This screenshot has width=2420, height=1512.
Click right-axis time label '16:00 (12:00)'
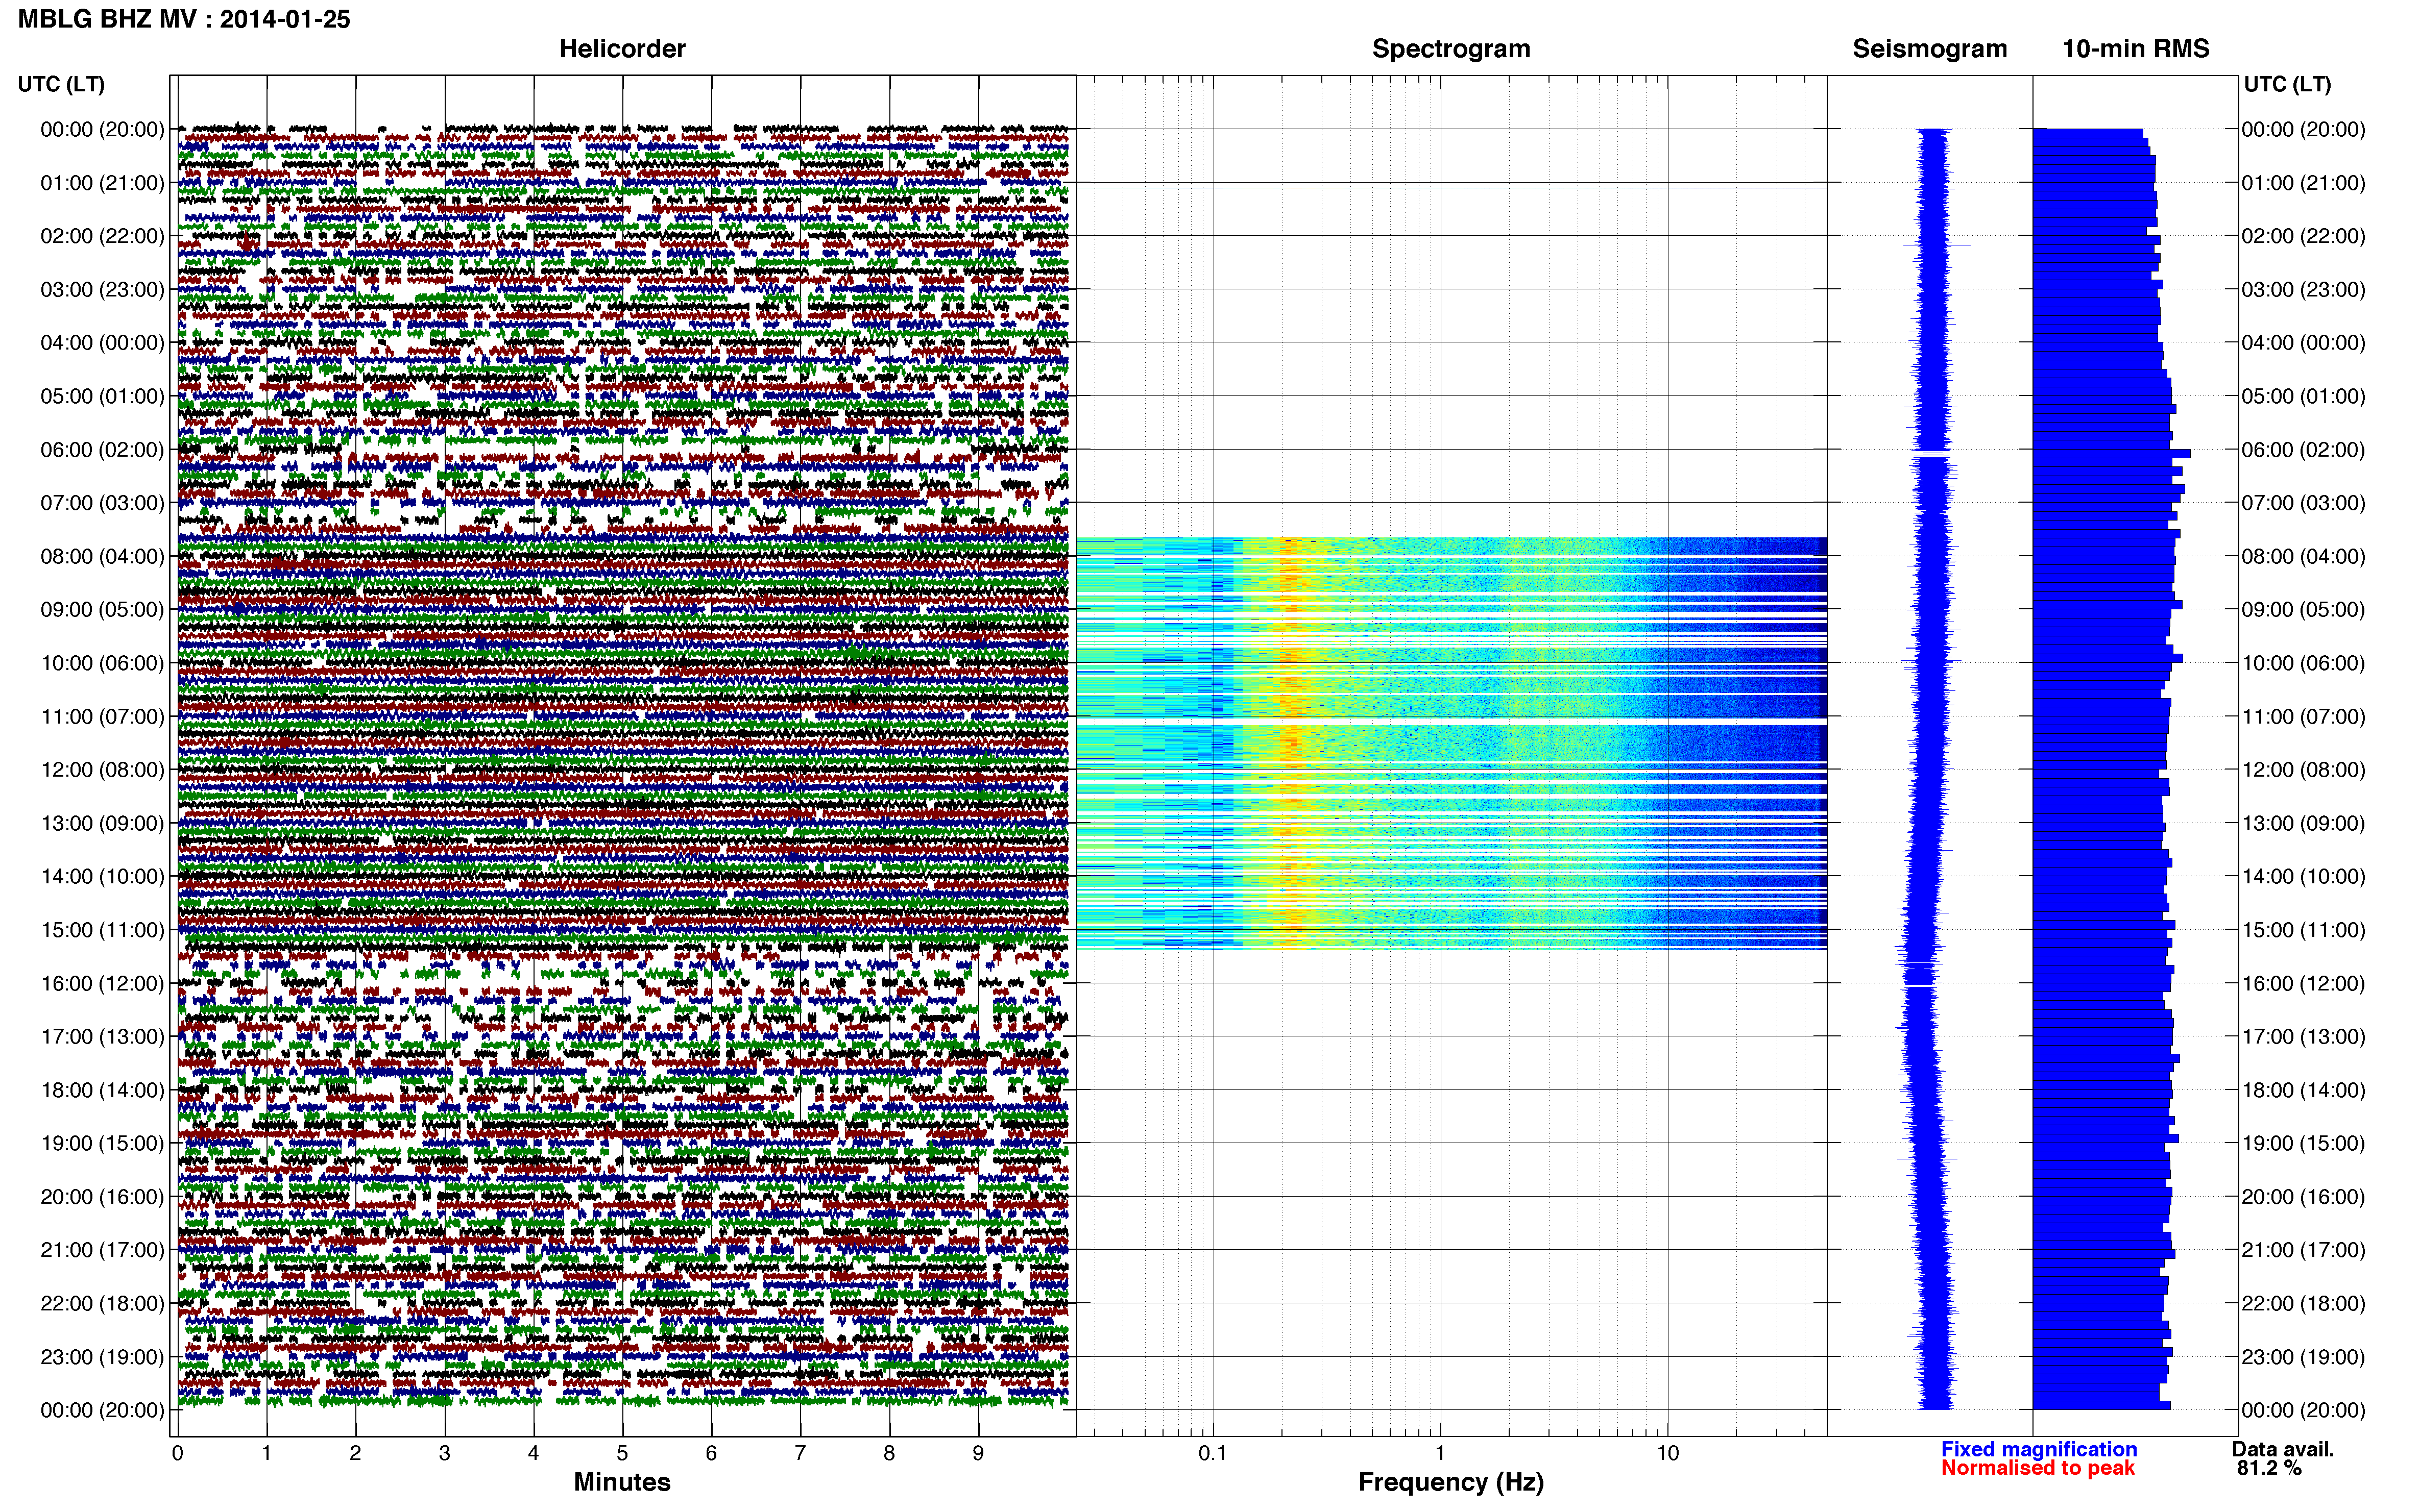tap(2303, 984)
